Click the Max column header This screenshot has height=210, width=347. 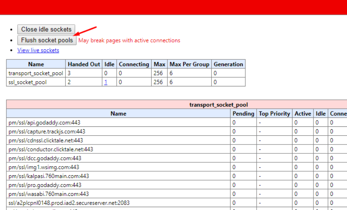[x=159, y=64]
